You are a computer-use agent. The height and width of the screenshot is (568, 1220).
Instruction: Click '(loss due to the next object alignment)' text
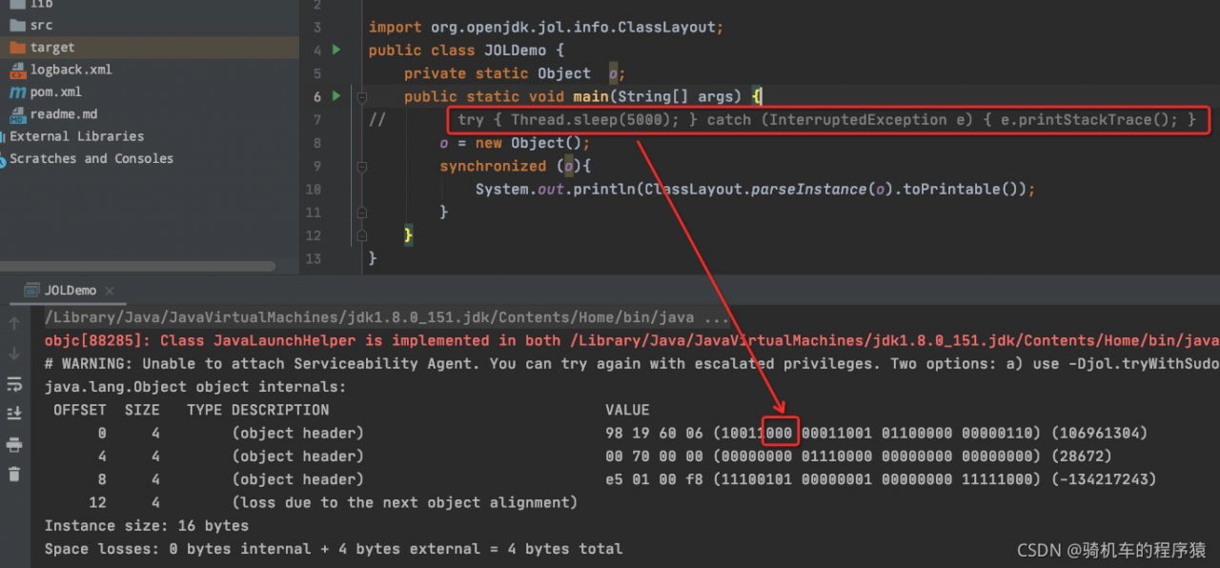[404, 502]
